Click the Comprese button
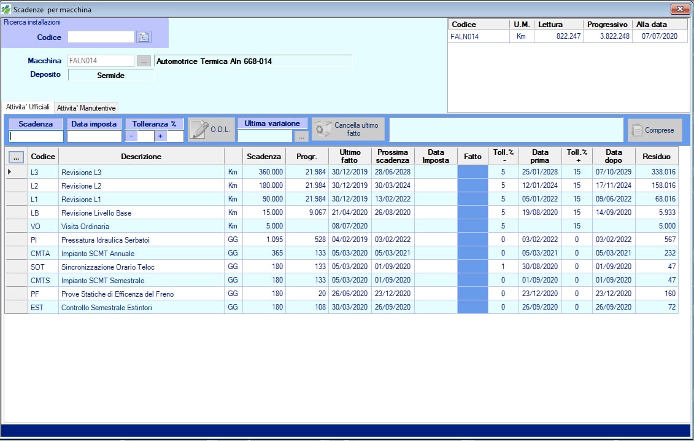 (655, 130)
